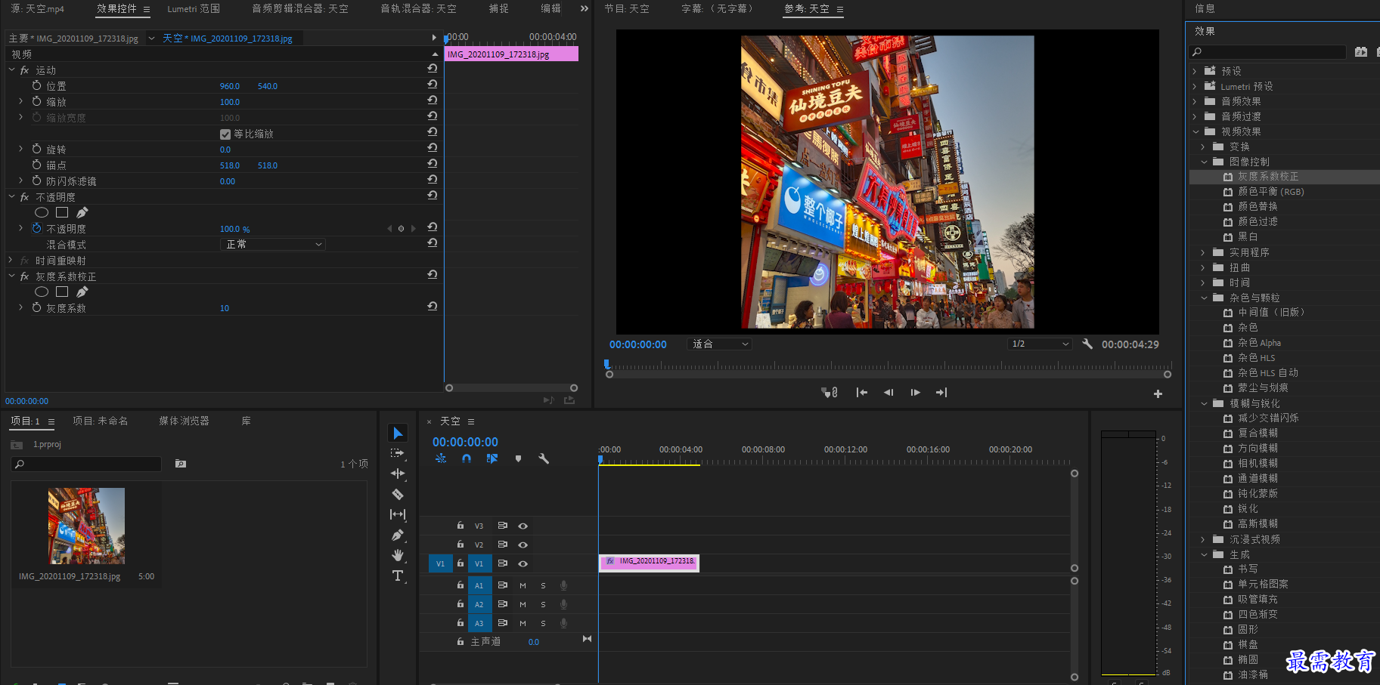Open 混合模式 dropdown showing 正常

coord(272,245)
